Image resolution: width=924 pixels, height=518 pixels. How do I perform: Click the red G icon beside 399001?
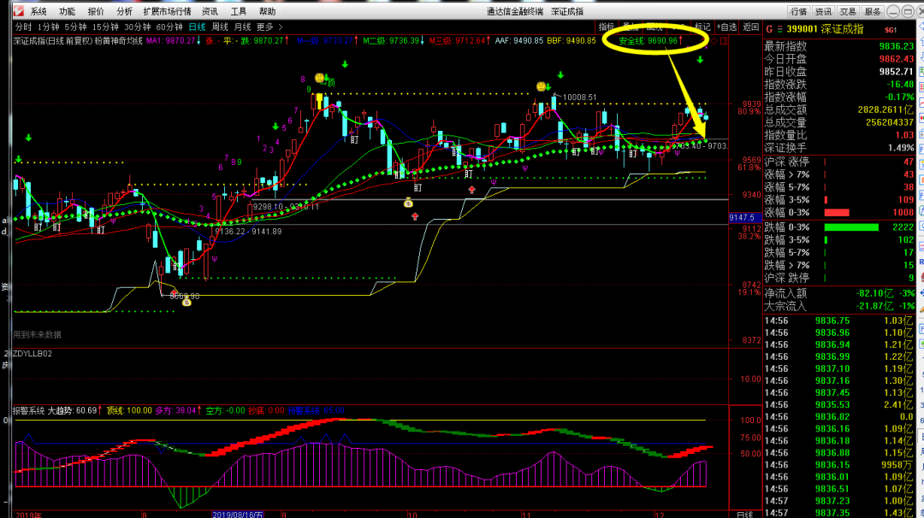[x=769, y=29]
